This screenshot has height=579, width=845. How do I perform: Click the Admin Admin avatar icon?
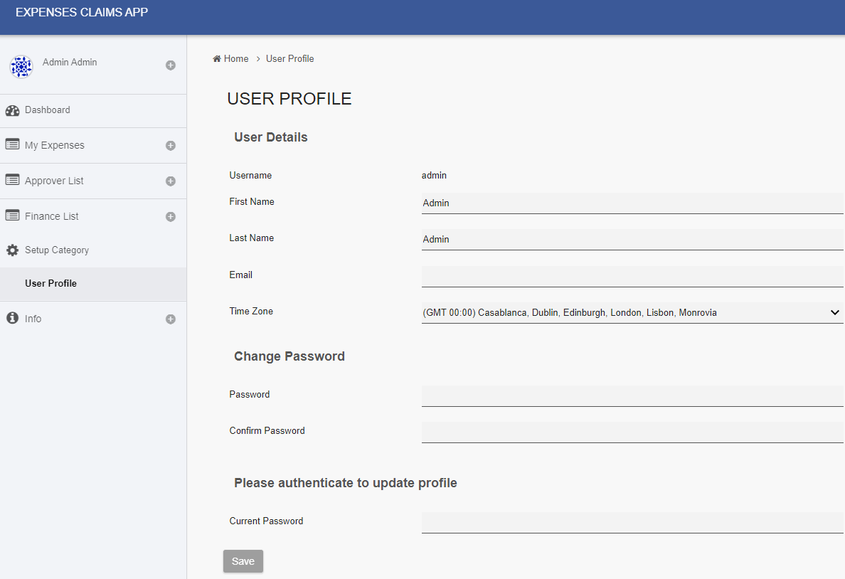point(21,67)
